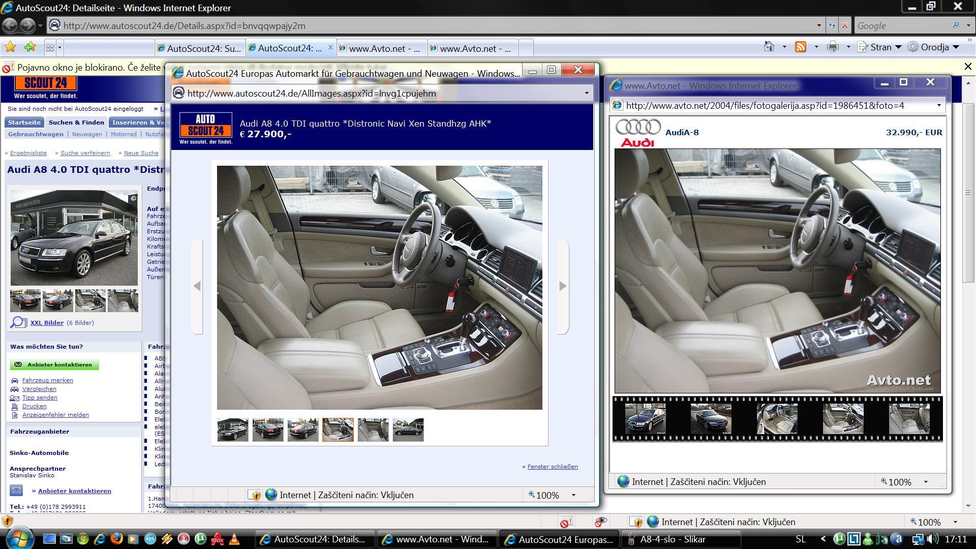Expand address dropdown in AutoScout24 popup
Screen dimensions: 976x549
(586, 93)
